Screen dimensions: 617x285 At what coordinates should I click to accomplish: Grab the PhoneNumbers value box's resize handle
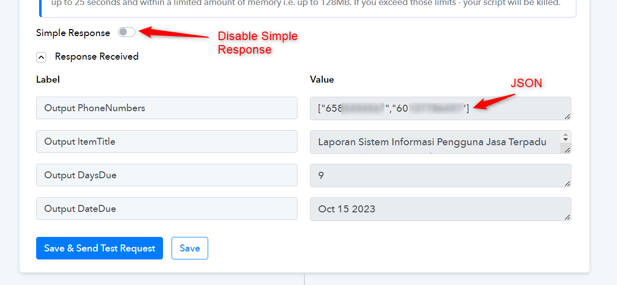point(567,116)
